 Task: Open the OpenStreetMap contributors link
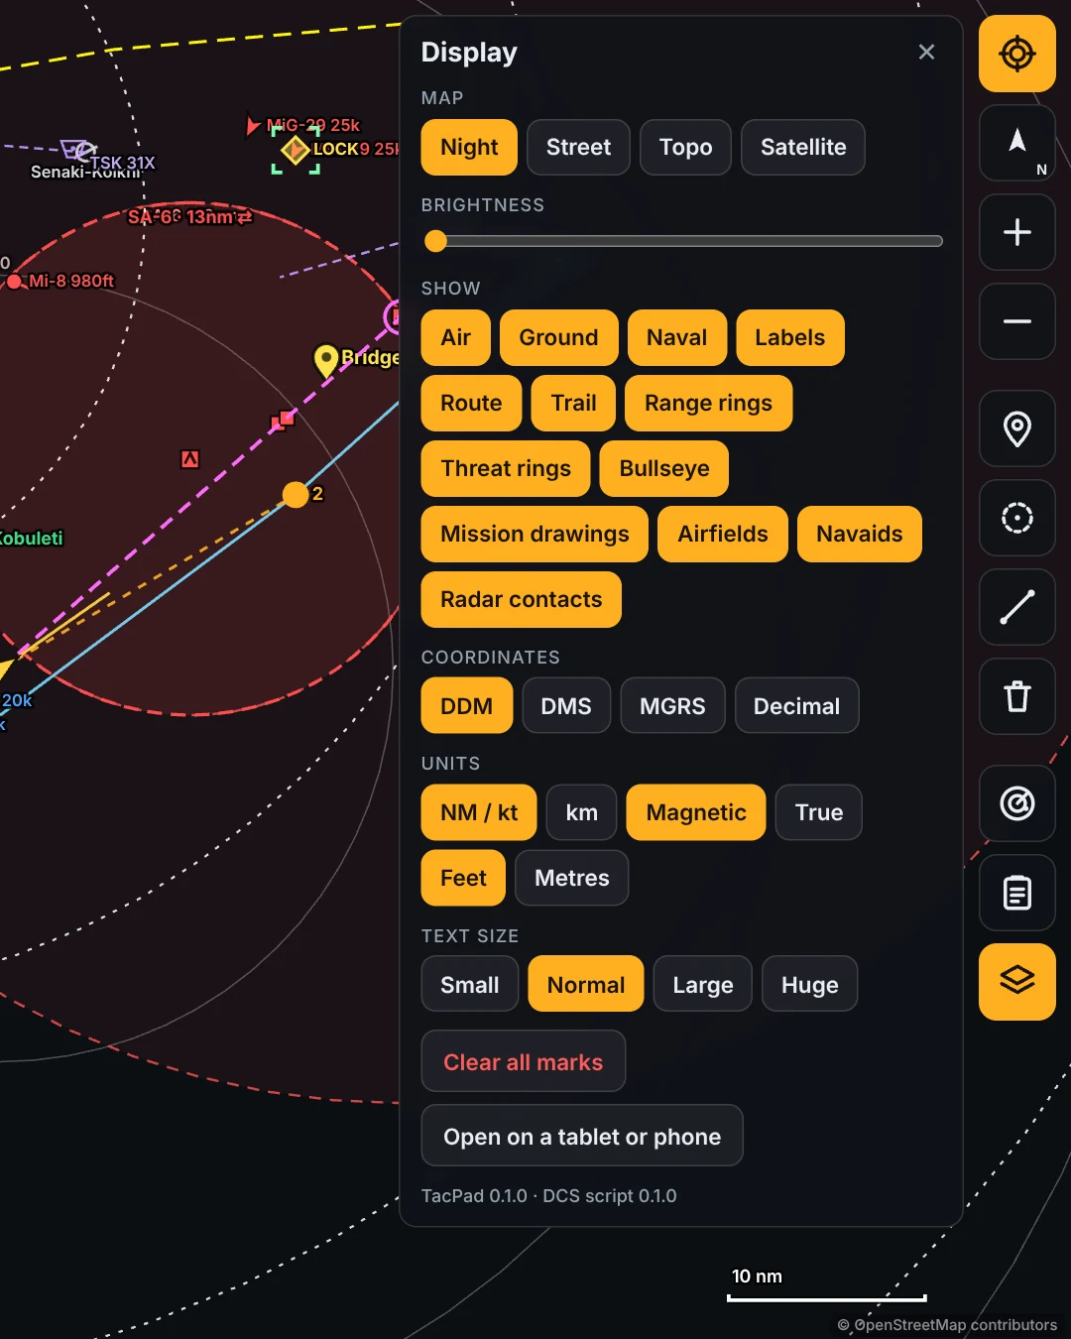click(x=947, y=1325)
